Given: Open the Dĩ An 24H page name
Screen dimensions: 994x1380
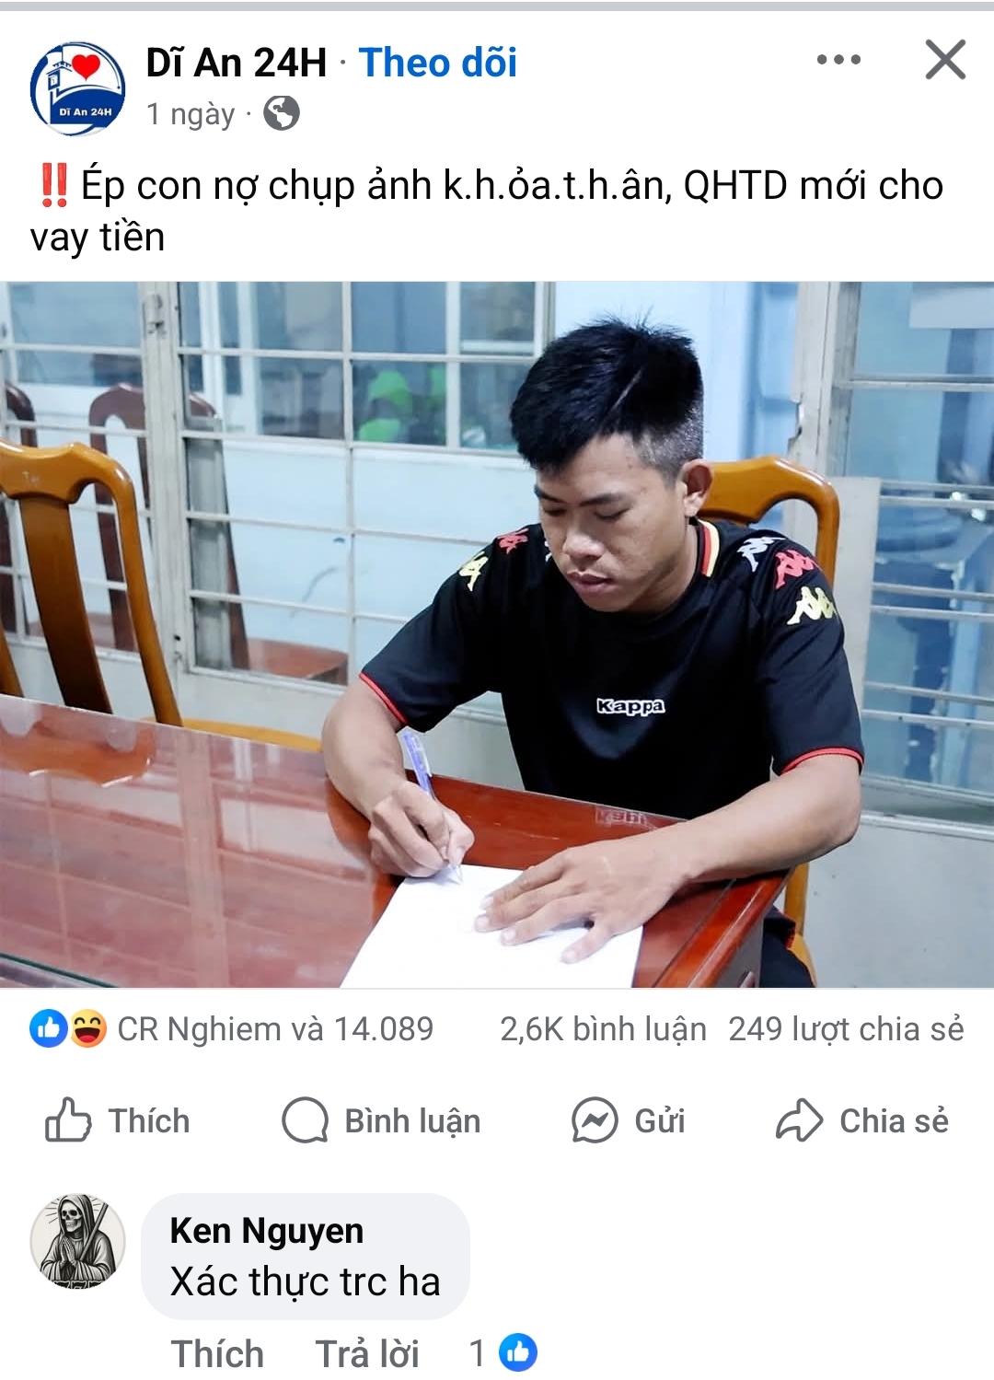Looking at the screenshot, I should 237,63.
